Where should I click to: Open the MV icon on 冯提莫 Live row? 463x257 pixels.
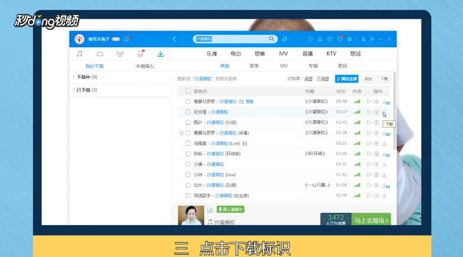pos(244,144)
